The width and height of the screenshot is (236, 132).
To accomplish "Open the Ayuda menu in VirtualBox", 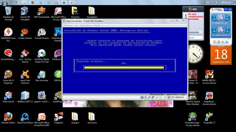I will point(97,25).
